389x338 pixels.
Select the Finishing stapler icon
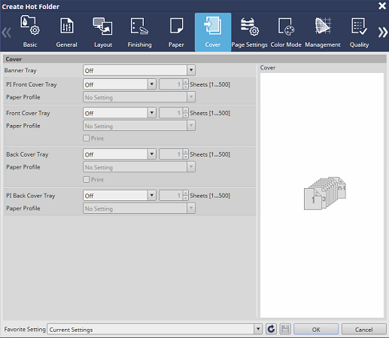(x=139, y=26)
